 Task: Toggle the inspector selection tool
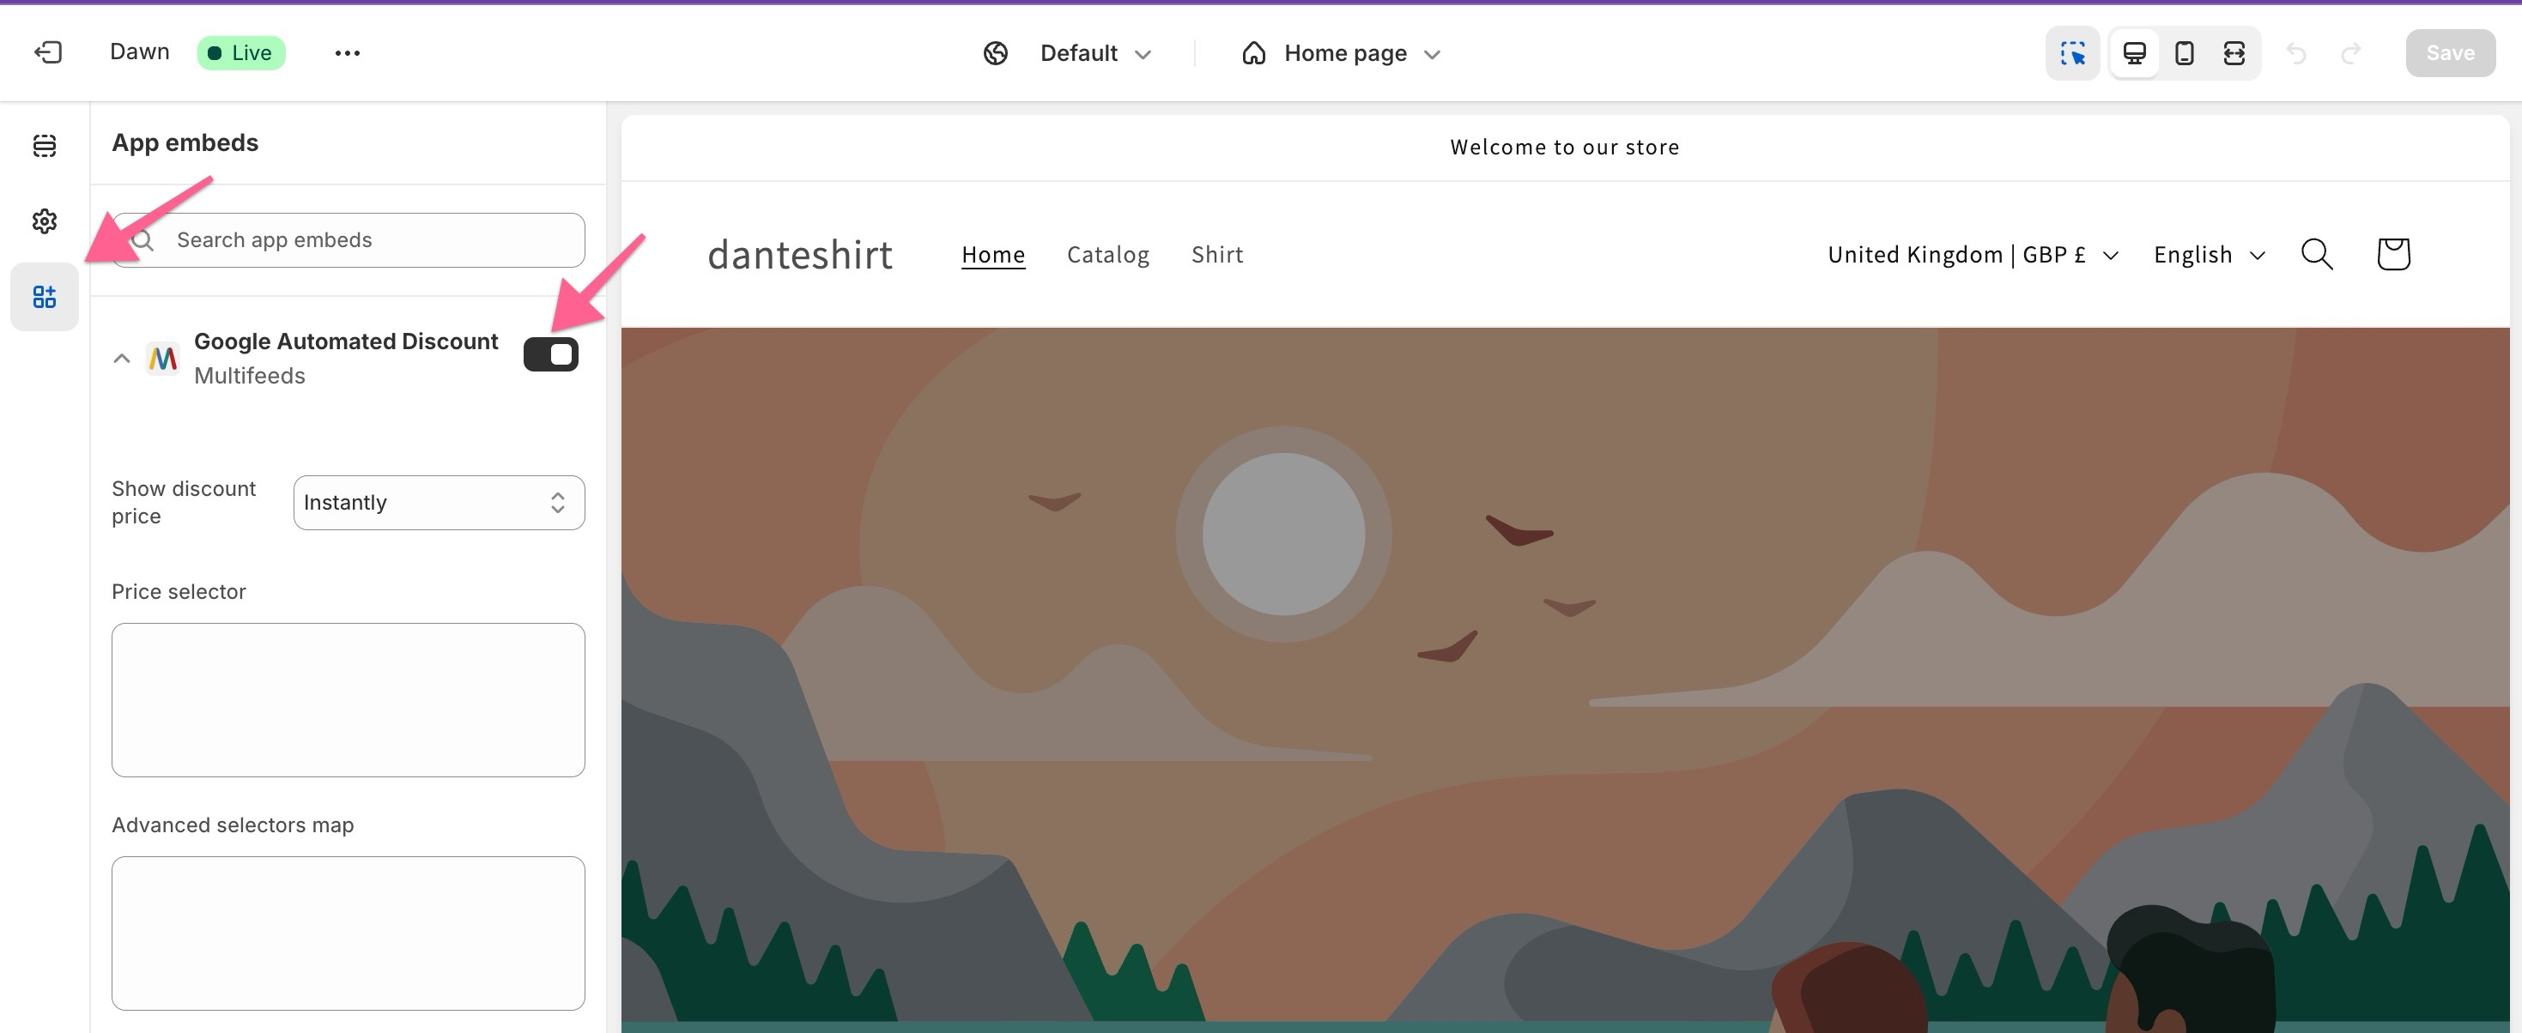pos(2072,53)
